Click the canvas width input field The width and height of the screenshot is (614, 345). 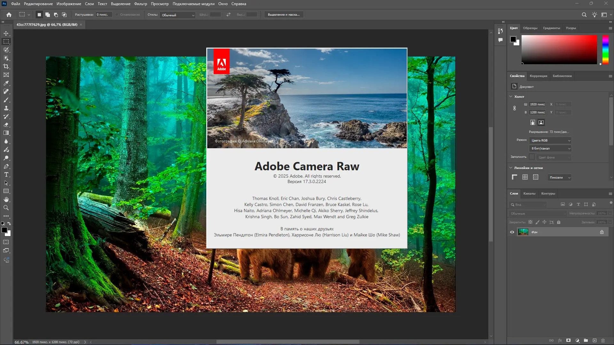(x=537, y=104)
